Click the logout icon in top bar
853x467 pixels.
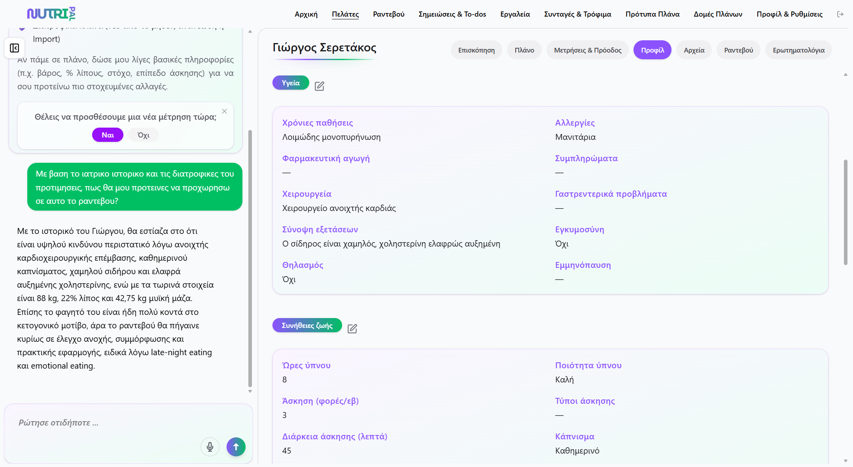(840, 14)
